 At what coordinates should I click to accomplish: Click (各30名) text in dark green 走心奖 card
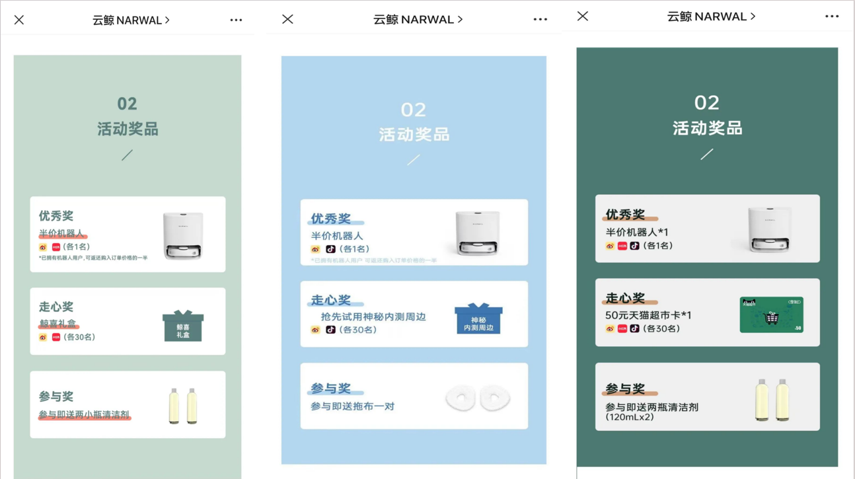point(661,328)
